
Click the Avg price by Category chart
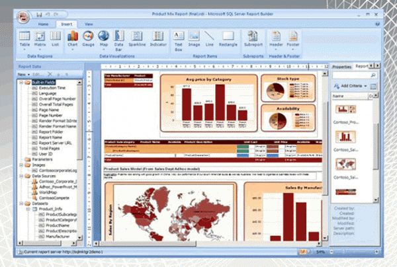(x=209, y=103)
